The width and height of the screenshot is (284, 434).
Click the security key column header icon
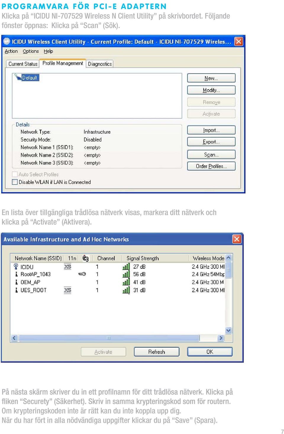coord(85,258)
